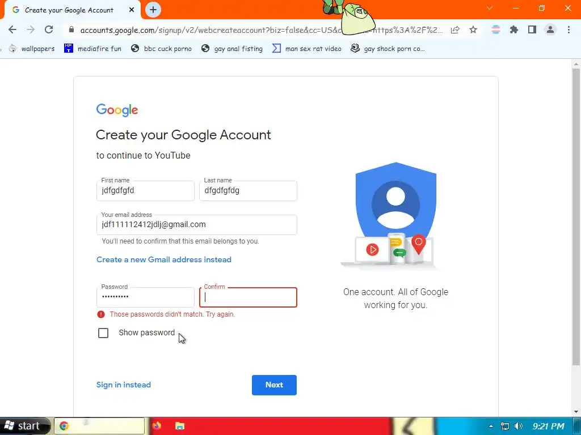Click the volume speaker tray icon
The height and width of the screenshot is (435, 581).
(x=519, y=426)
